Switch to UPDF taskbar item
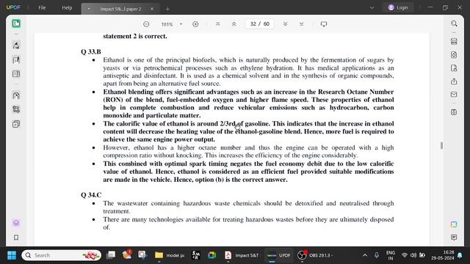 point(279,255)
